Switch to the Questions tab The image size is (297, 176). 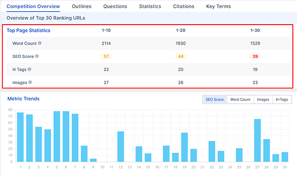click(115, 6)
